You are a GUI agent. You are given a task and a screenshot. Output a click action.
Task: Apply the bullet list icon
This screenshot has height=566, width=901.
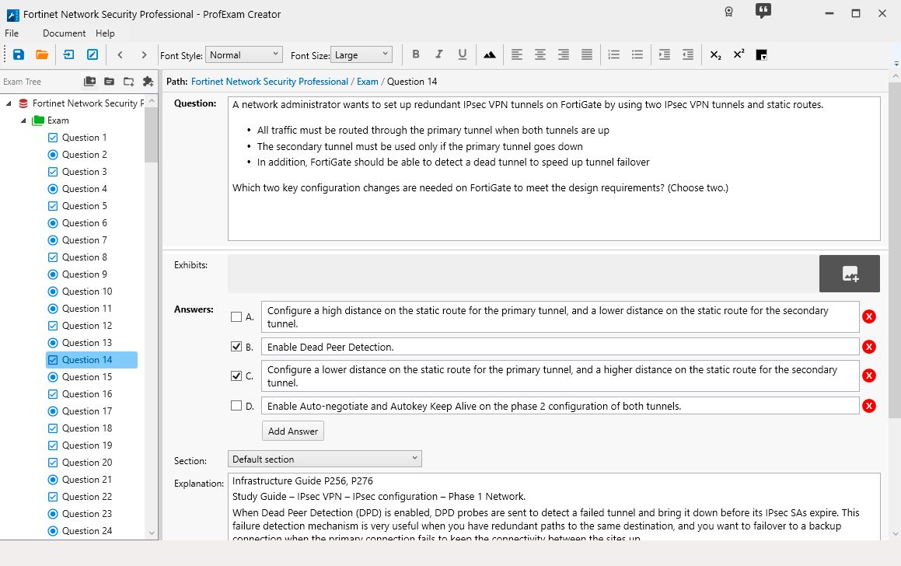point(637,54)
